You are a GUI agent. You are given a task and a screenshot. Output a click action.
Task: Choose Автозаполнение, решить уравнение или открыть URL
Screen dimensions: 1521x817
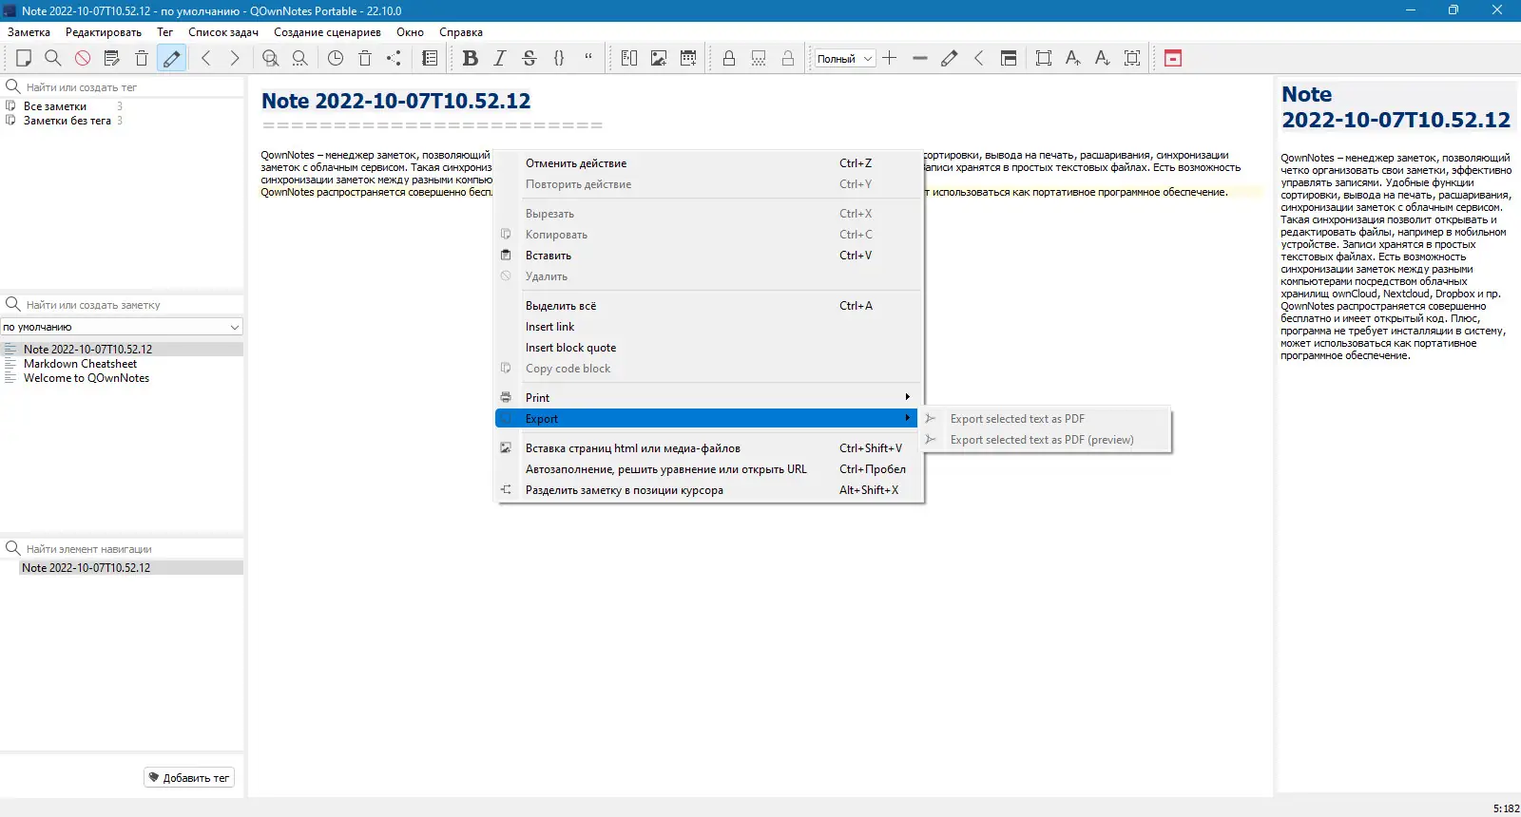(709, 469)
